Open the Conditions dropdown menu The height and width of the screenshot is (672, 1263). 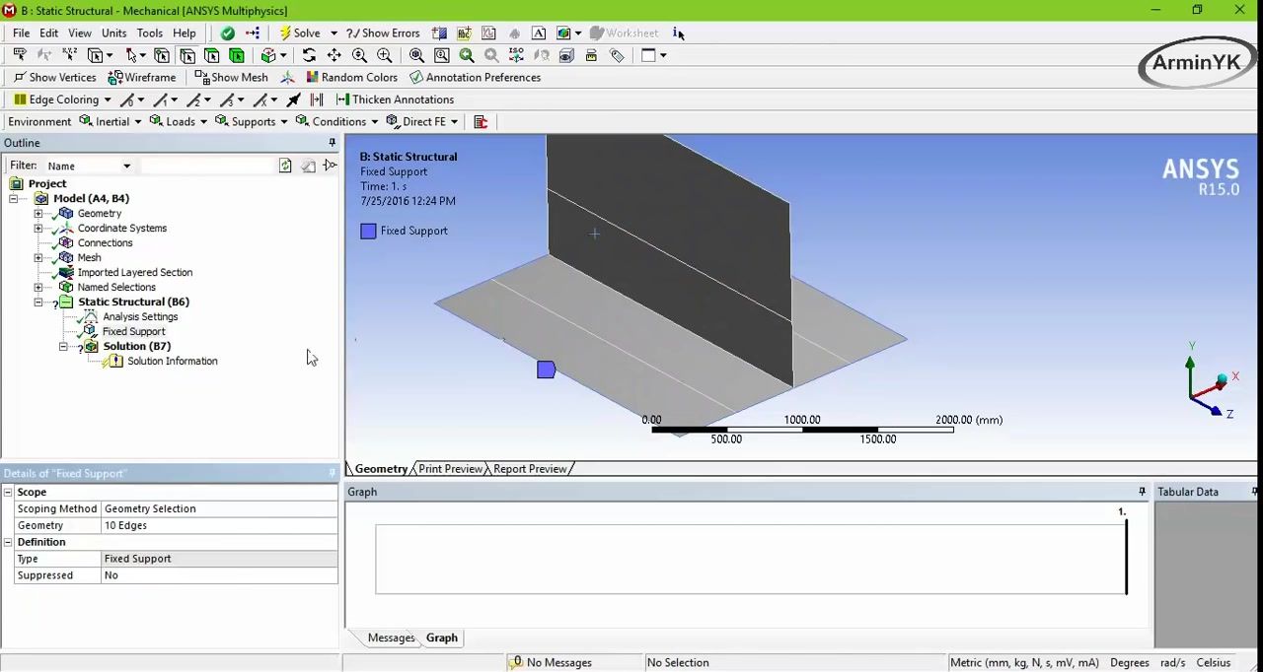click(x=374, y=121)
